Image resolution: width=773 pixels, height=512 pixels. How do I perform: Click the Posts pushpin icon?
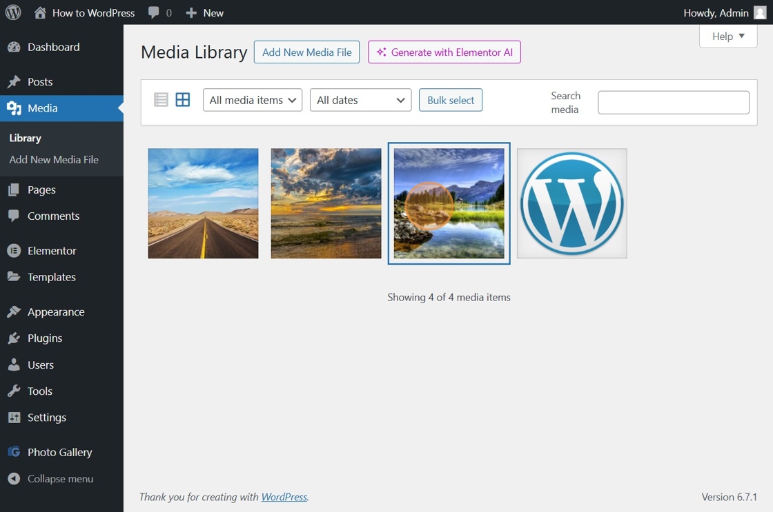pyautogui.click(x=14, y=82)
